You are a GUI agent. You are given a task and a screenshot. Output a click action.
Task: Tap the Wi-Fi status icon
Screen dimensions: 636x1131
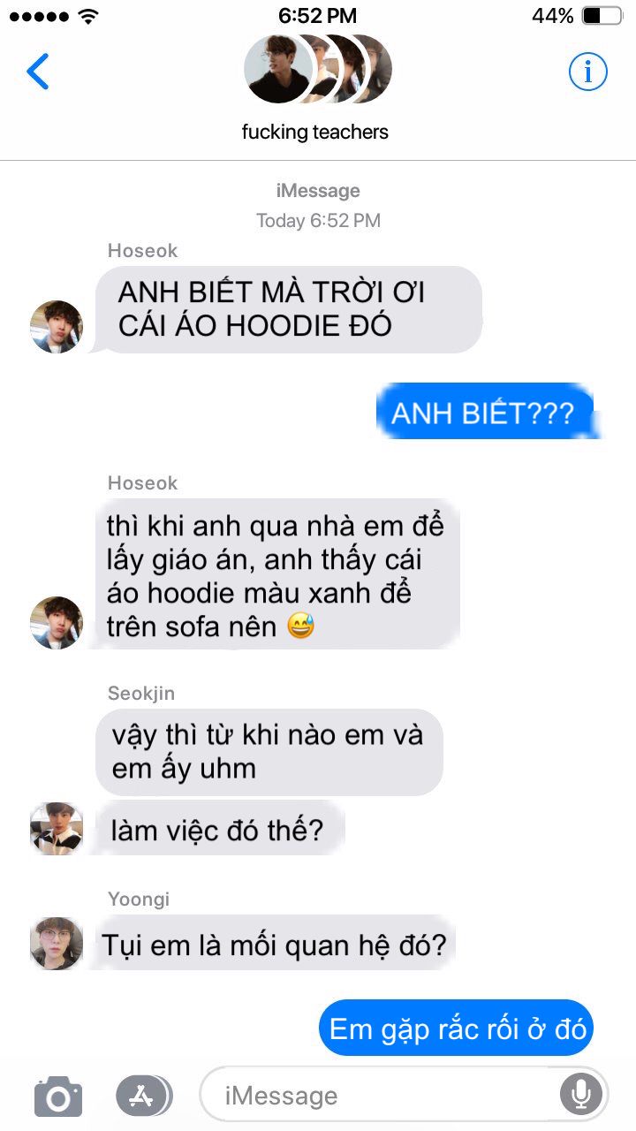point(87,15)
